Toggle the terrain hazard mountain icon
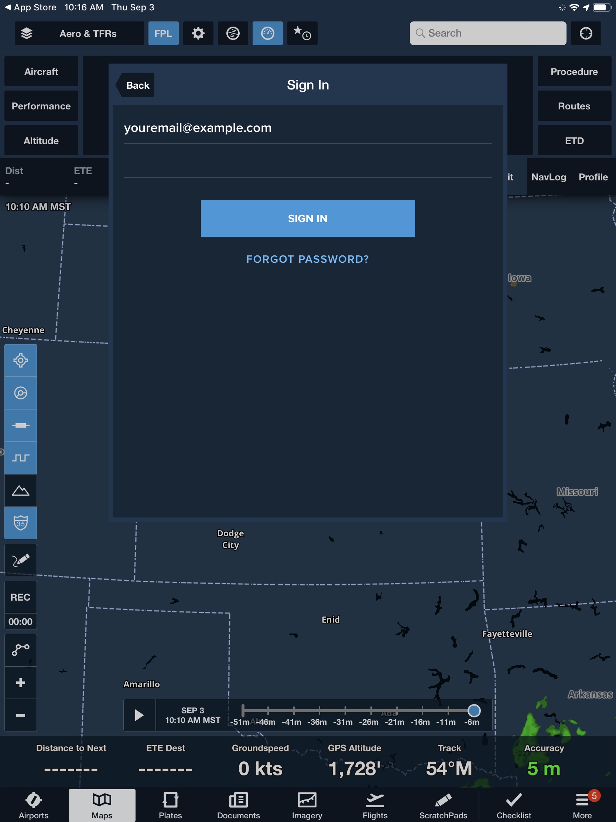This screenshot has height=822, width=616. pos(21,490)
